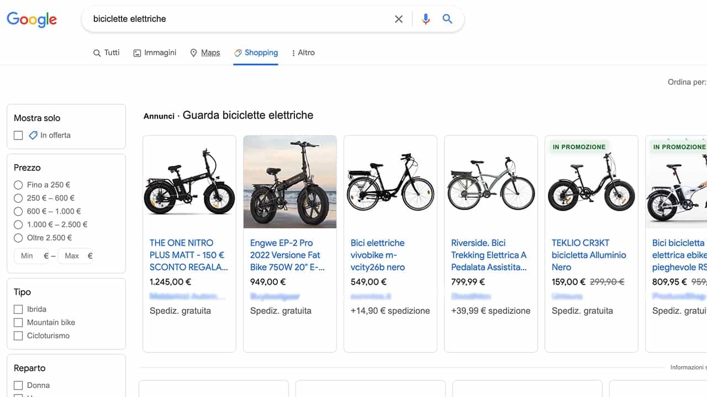707x397 pixels.
Task: Open the TEKLIO CR3KT bike image
Action: point(592,182)
